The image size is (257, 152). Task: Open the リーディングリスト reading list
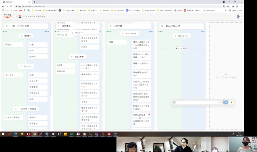pos(235,11)
